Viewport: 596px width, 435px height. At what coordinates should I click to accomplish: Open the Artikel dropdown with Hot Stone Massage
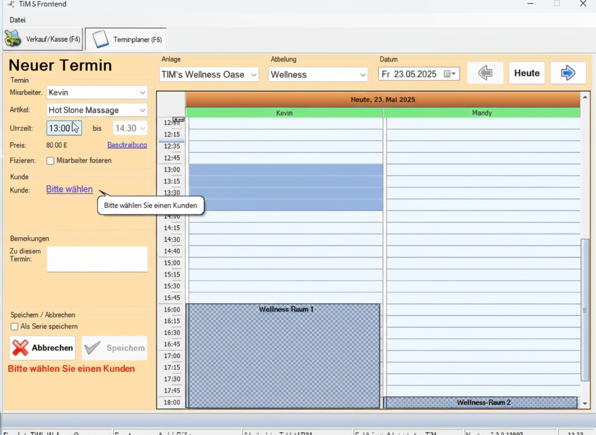click(x=142, y=110)
